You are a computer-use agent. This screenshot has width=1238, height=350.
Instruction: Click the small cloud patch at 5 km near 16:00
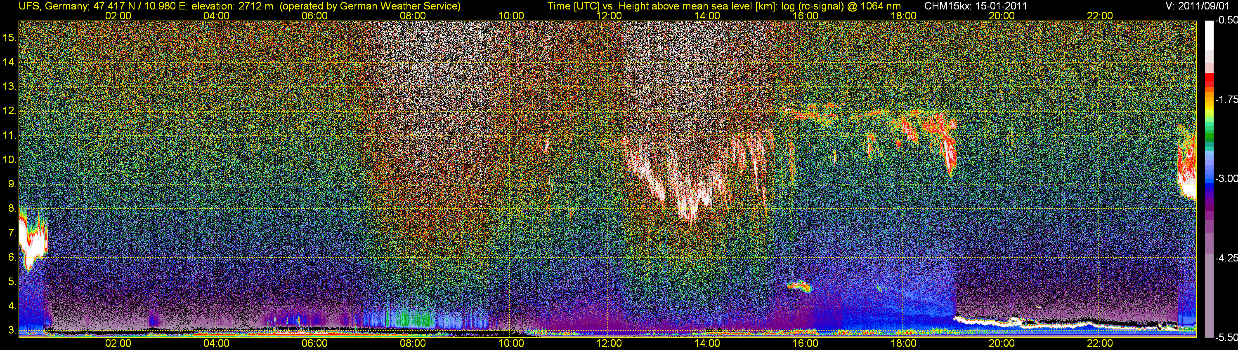pos(799,286)
